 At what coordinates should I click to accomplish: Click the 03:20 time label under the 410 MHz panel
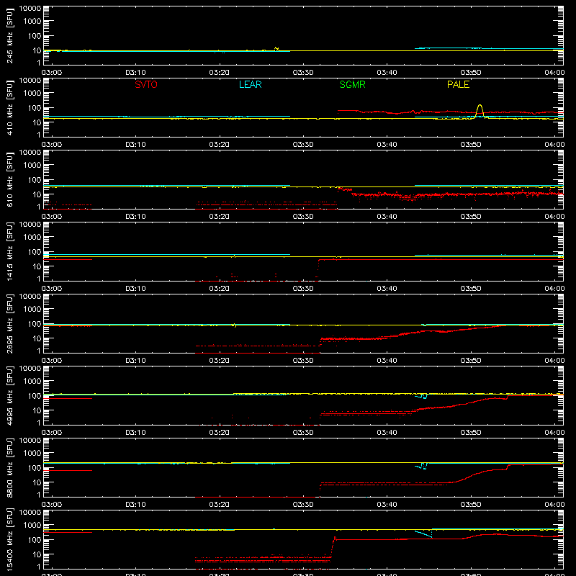tap(220, 145)
